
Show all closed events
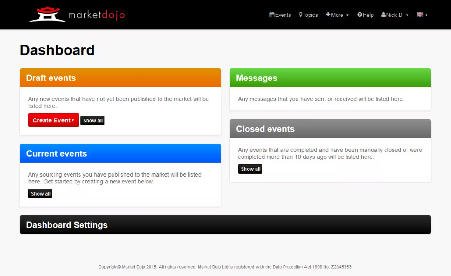[250, 169]
